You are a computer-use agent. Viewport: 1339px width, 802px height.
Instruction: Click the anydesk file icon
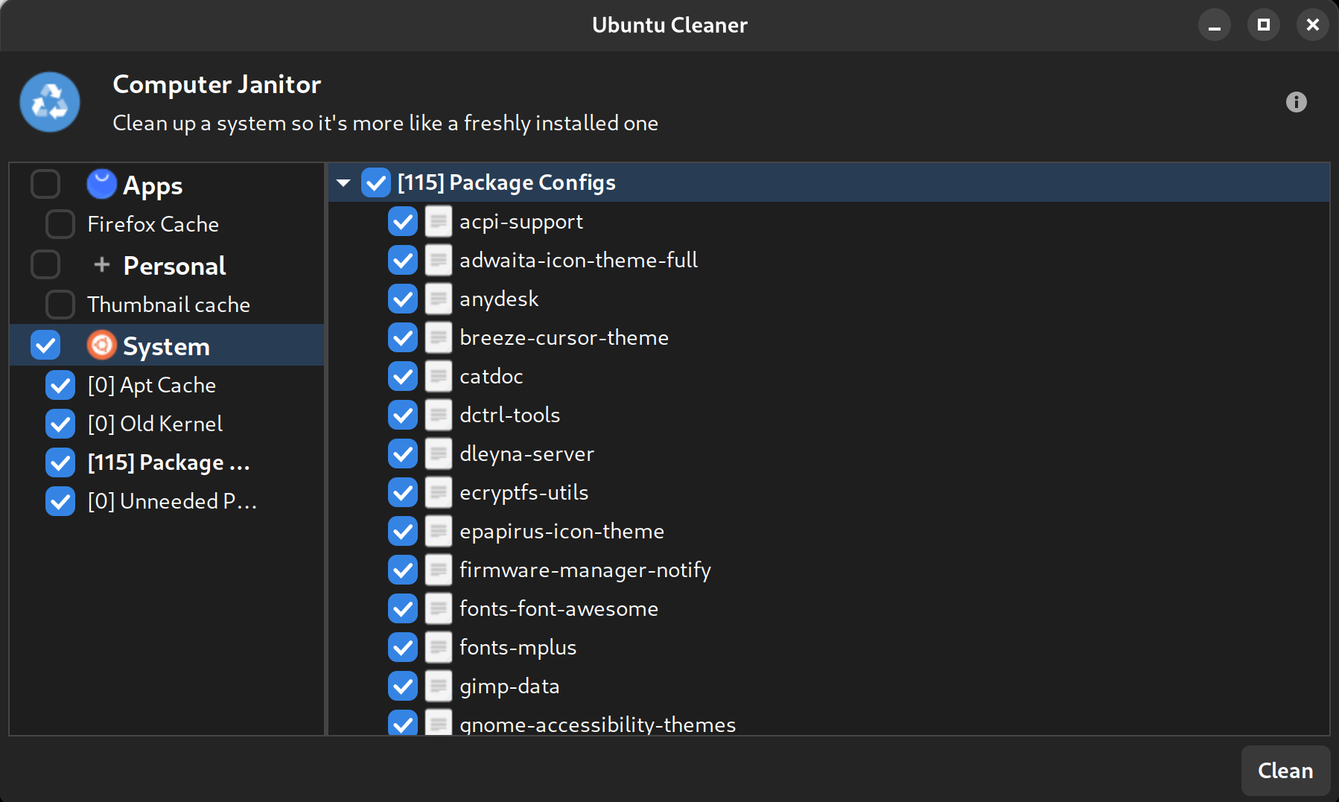point(438,299)
